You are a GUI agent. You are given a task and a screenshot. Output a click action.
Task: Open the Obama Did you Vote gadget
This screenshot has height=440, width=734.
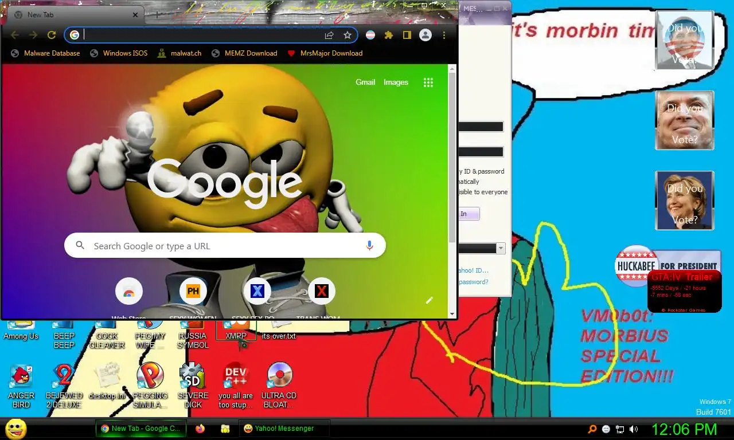coord(684,41)
